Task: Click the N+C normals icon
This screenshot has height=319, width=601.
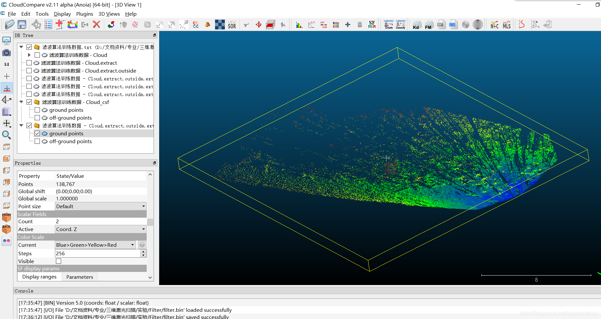Action: 494,25
